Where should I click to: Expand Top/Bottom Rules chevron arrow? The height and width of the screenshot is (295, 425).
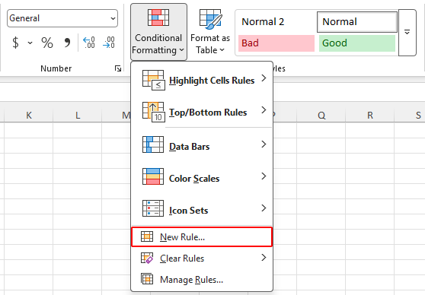click(x=264, y=110)
